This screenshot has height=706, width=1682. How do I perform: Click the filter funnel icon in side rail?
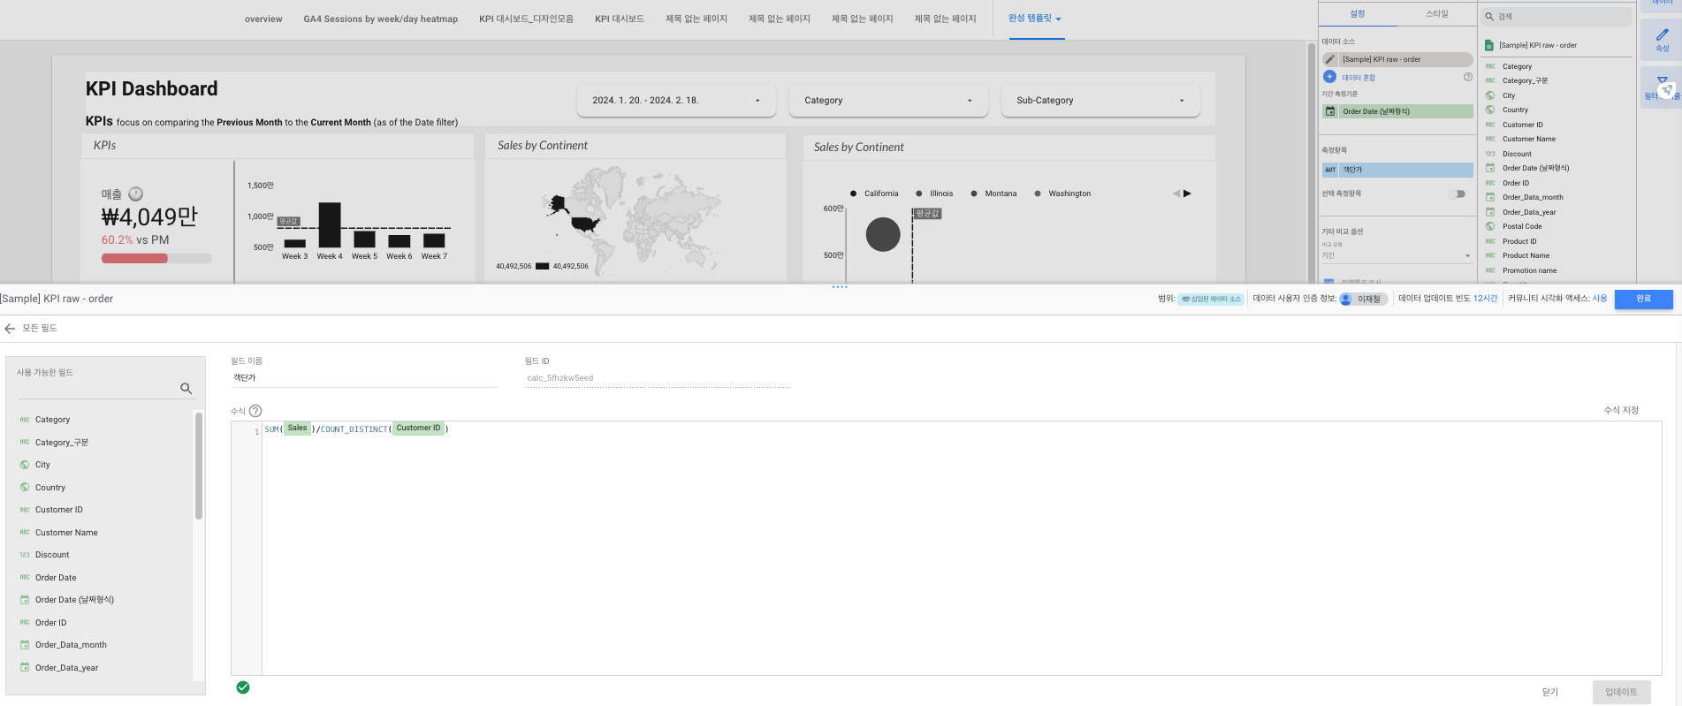point(1663,81)
